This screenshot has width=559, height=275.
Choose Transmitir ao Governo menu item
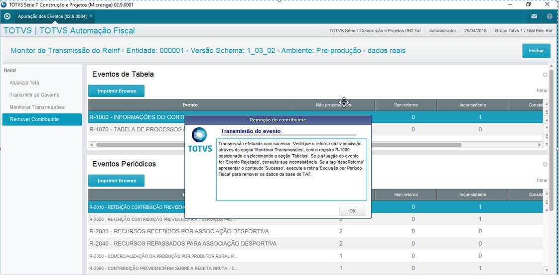click(34, 95)
